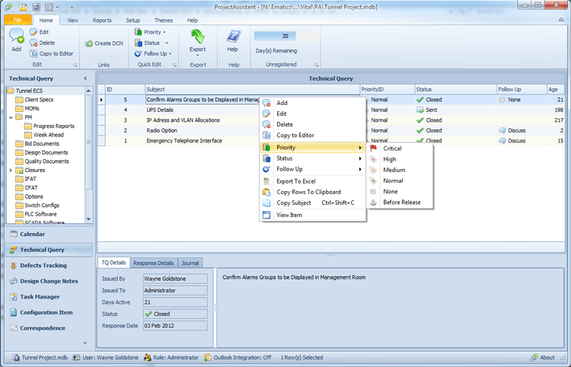Viewport: 571px width, 367px height.
Task: Expand the Status submenu in context menu
Action: coord(312,158)
